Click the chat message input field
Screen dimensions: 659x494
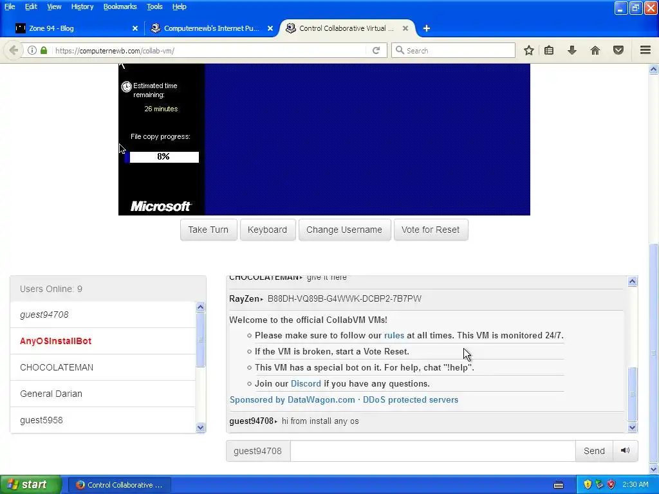[433, 451]
